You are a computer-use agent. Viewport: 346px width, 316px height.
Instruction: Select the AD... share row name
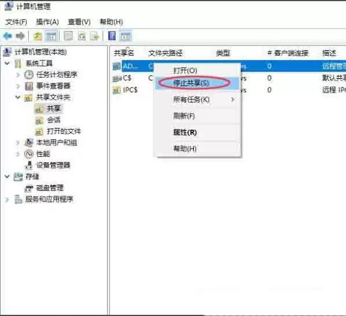coord(131,66)
